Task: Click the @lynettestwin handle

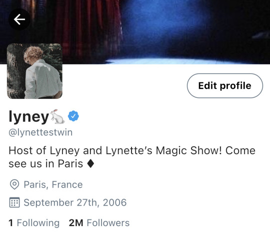Action: click(40, 133)
